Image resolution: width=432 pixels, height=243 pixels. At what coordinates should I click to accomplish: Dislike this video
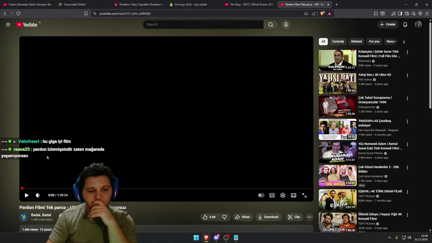[224, 217]
